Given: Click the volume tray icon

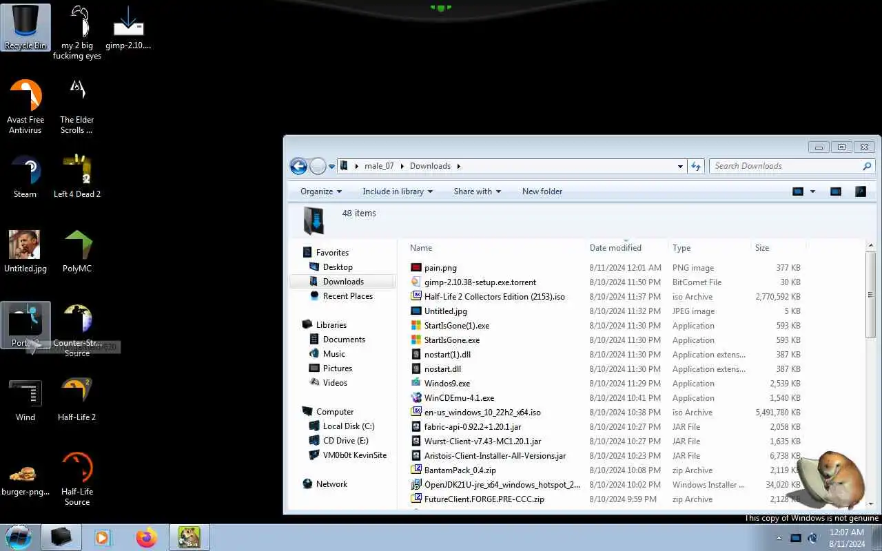Looking at the screenshot, I should pyautogui.click(x=812, y=538).
